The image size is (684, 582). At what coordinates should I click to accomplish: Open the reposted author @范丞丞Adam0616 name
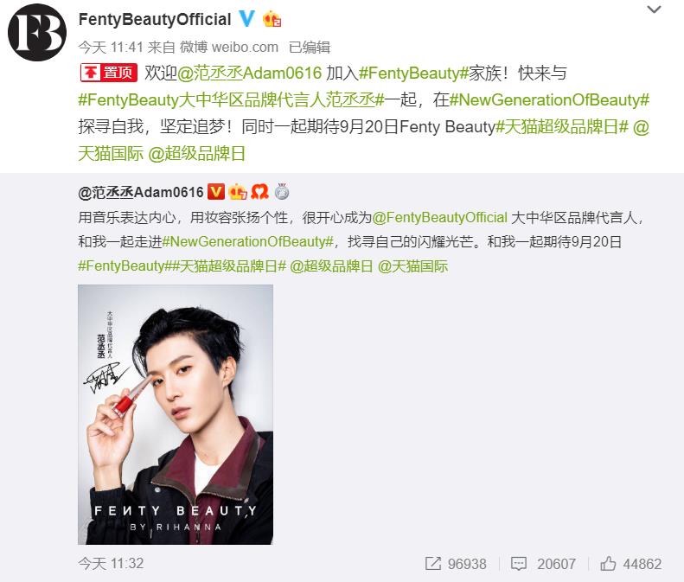pyautogui.click(x=141, y=192)
